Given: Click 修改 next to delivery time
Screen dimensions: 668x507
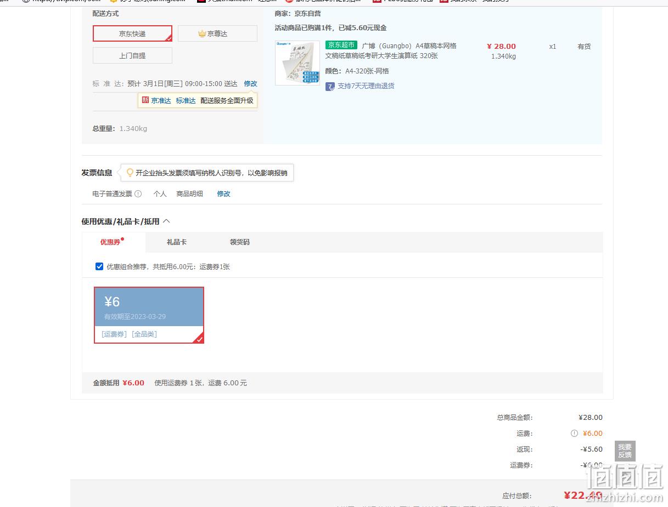Looking at the screenshot, I should (251, 84).
